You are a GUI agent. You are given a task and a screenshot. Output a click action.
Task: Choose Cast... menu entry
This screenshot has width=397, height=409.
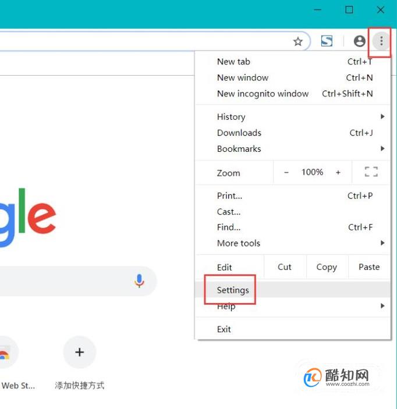[x=292, y=212]
